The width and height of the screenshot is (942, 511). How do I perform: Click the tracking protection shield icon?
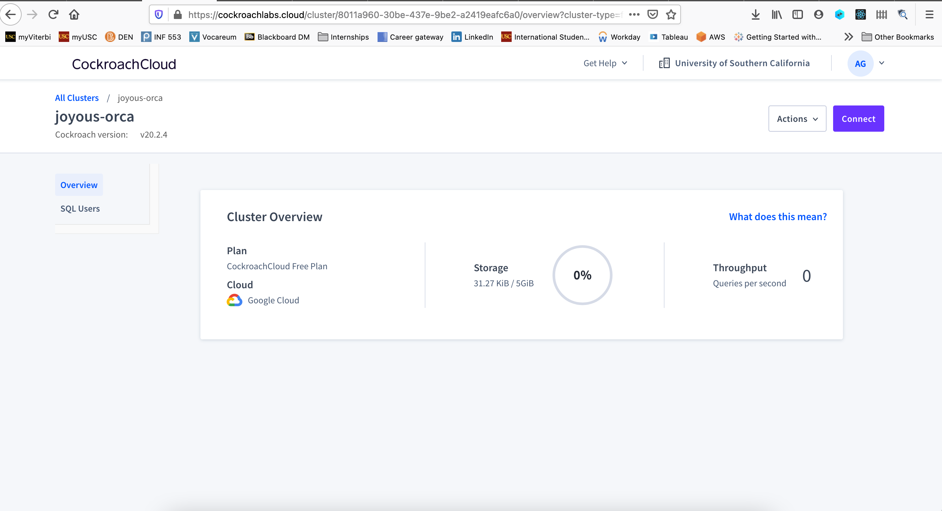tap(159, 15)
